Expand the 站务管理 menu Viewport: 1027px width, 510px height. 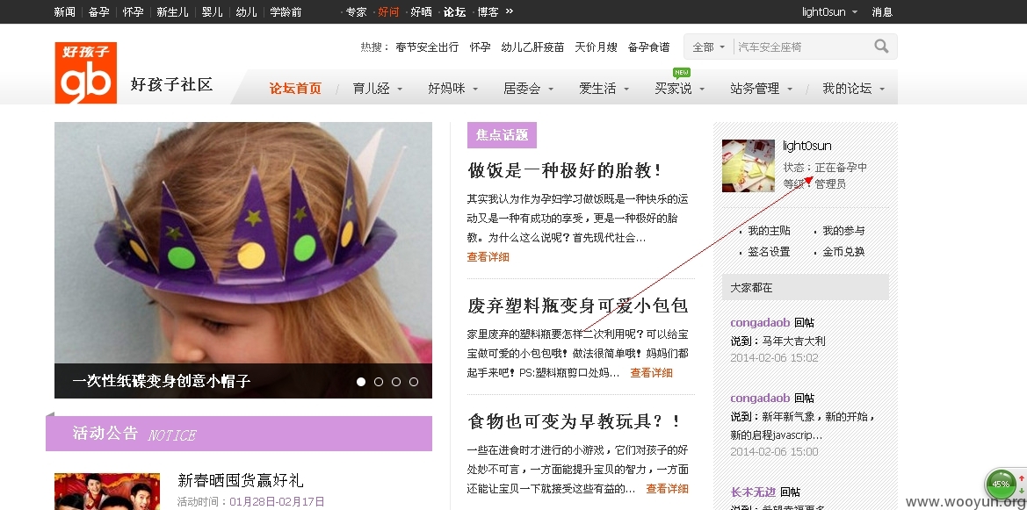click(x=761, y=89)
